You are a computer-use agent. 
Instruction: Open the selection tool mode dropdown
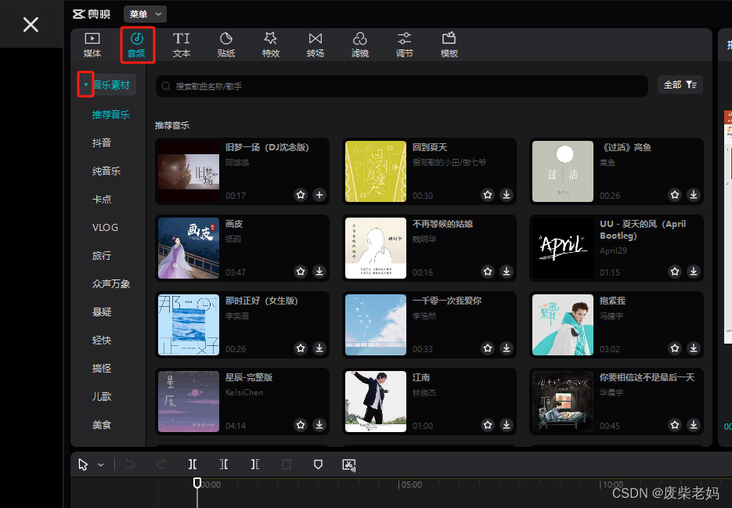[x=101, y=465]
